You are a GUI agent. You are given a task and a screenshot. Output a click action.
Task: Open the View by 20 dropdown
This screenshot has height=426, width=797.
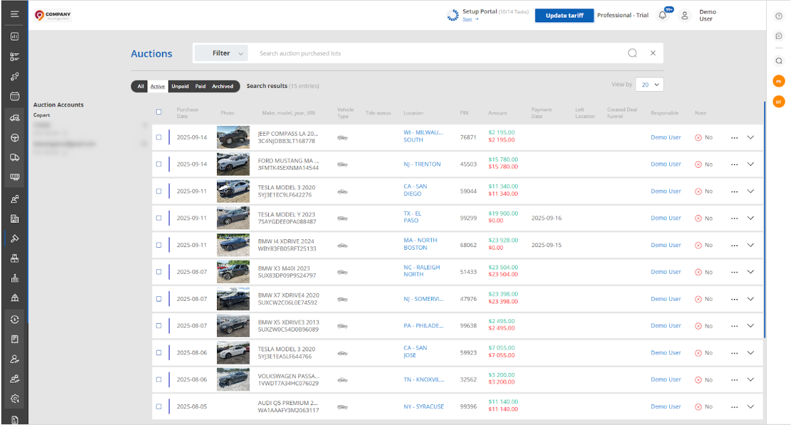[x=650, y=85]
